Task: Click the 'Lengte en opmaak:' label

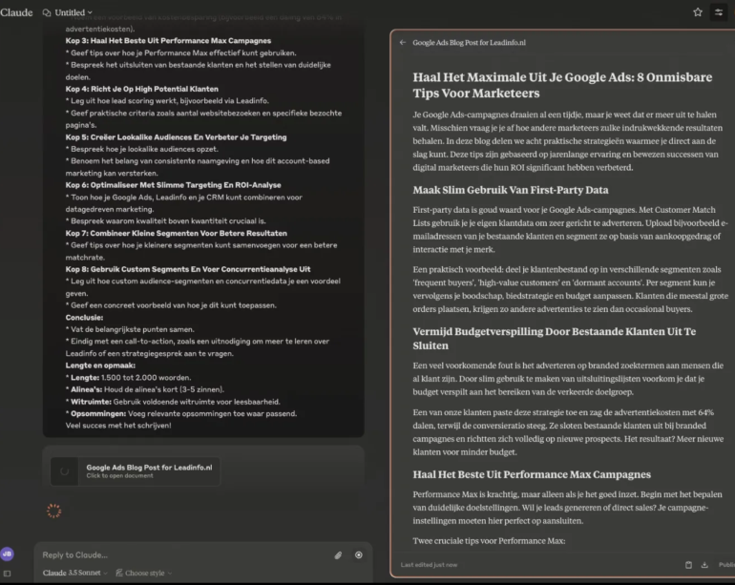Action: pyautogui.click(x=100, y=366)
